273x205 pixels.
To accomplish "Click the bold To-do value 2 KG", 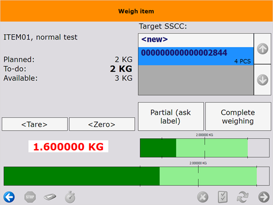I will click(x=121, y=69).
